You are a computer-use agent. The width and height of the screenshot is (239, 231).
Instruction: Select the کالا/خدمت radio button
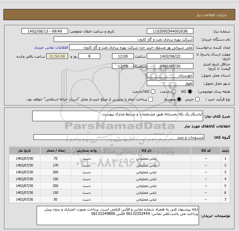(x=153, y=91)
